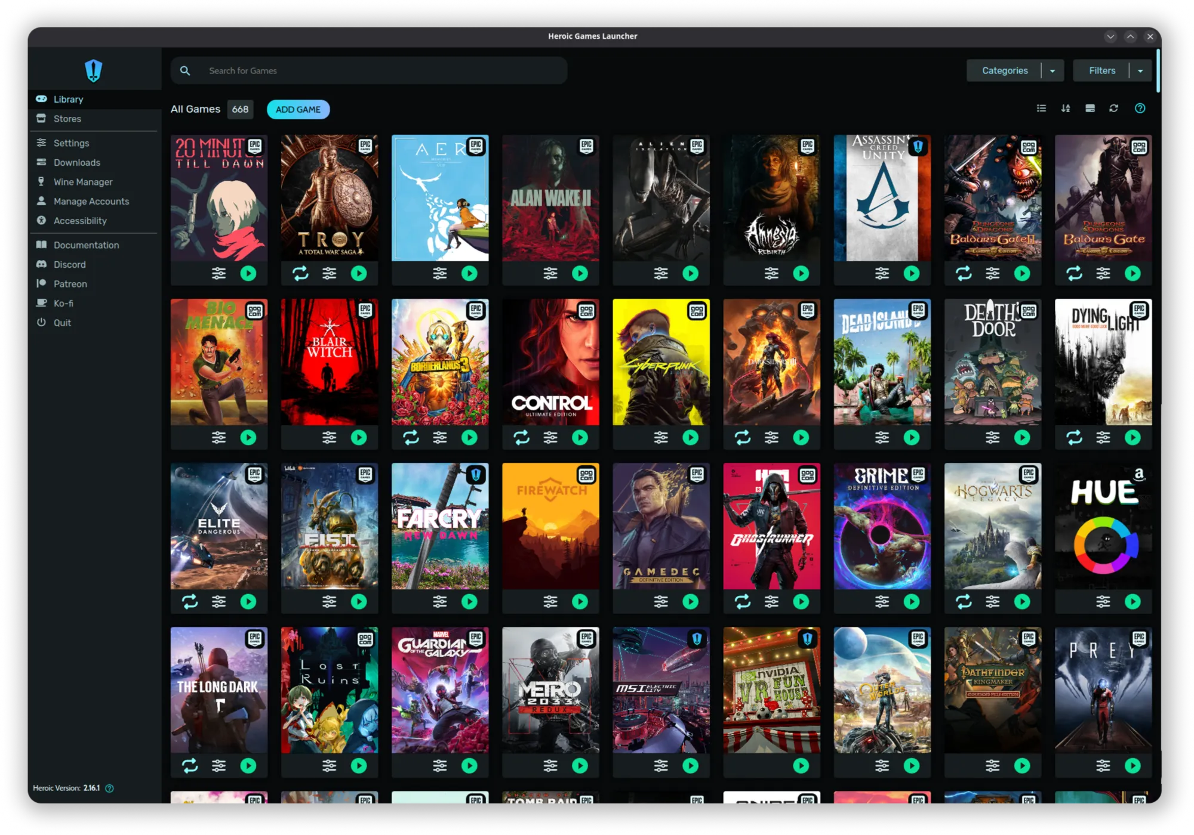1194x835 pixels.
Task: Open the Documentation link
Action: (94, 245)
